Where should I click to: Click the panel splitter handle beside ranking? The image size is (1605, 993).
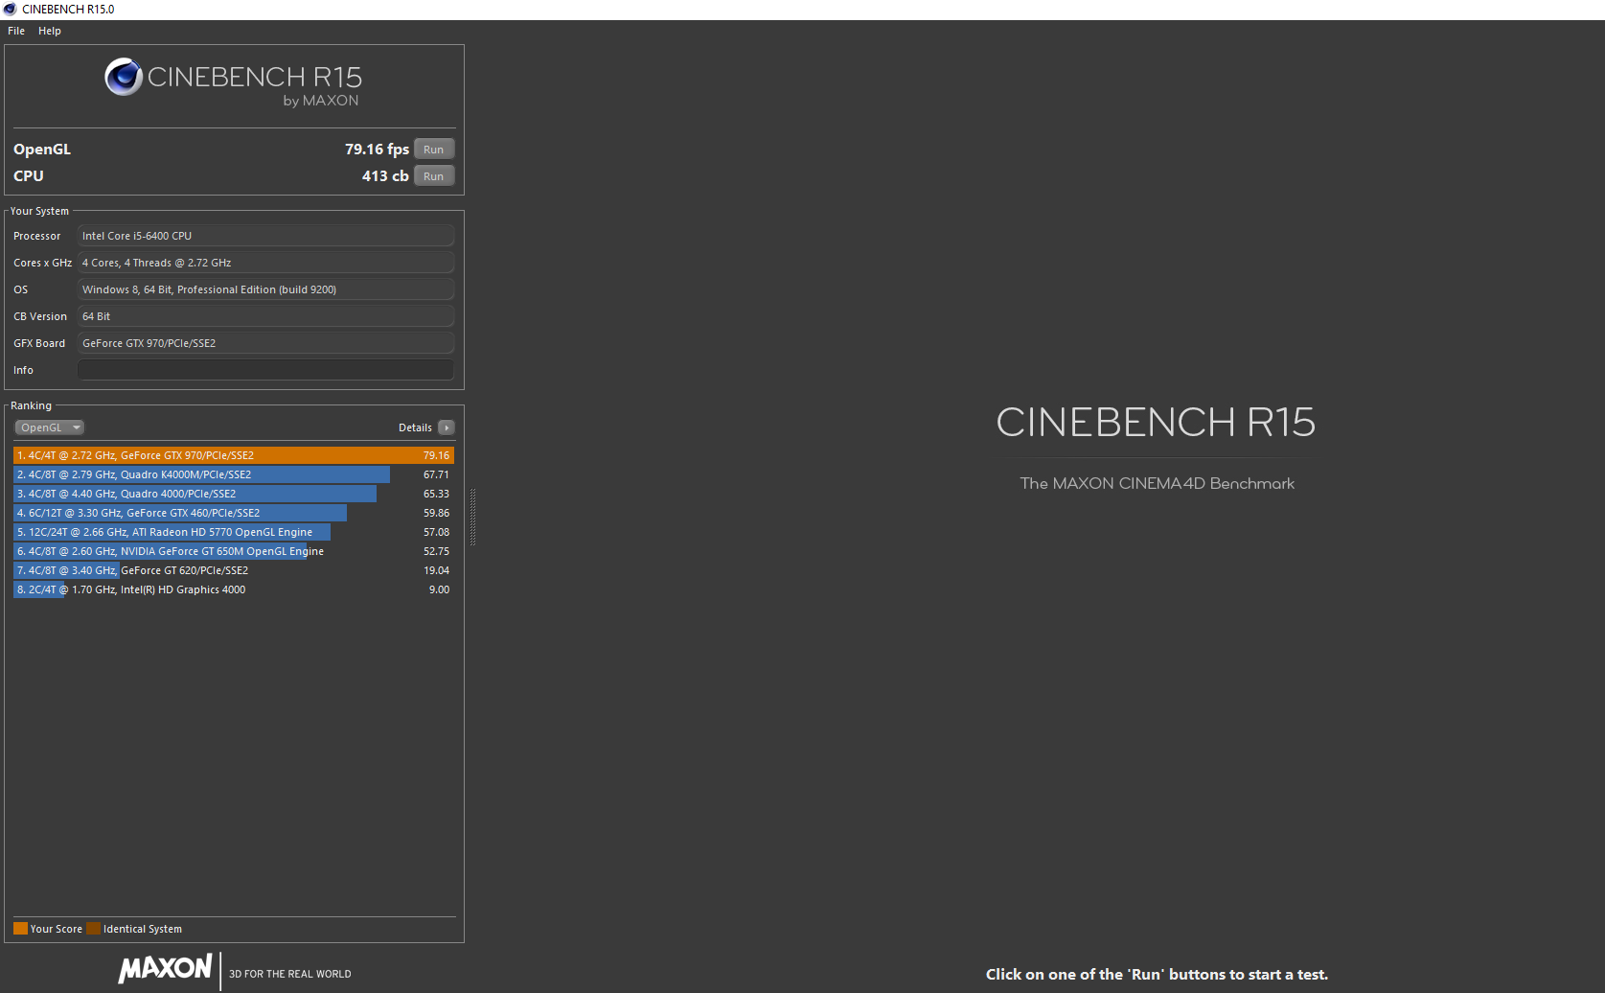point(472,517)
